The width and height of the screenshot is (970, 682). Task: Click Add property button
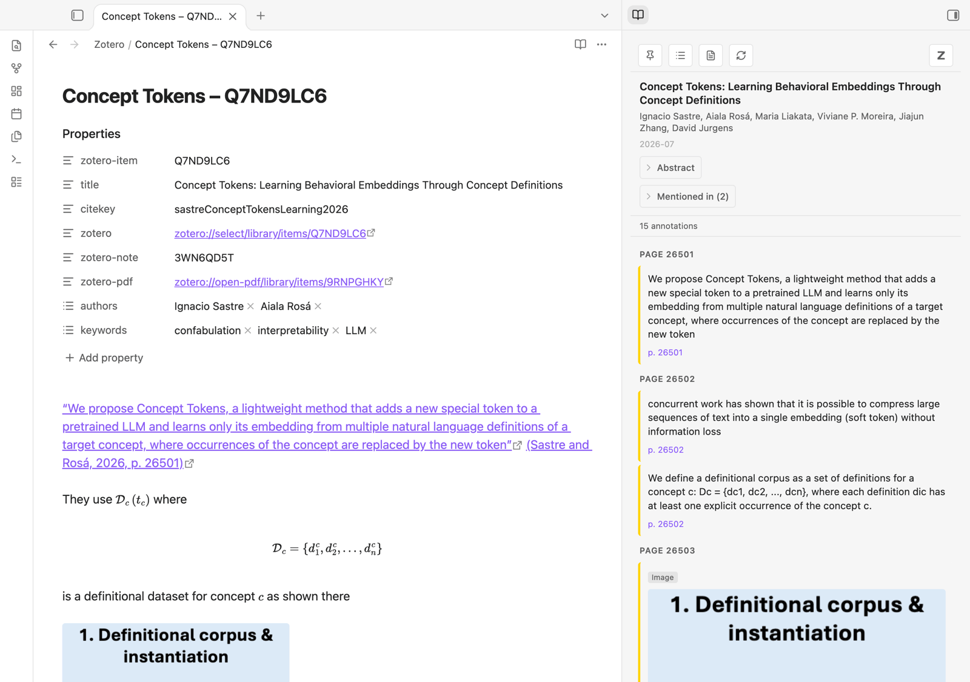pyautogui.click(x=104, y=358)
